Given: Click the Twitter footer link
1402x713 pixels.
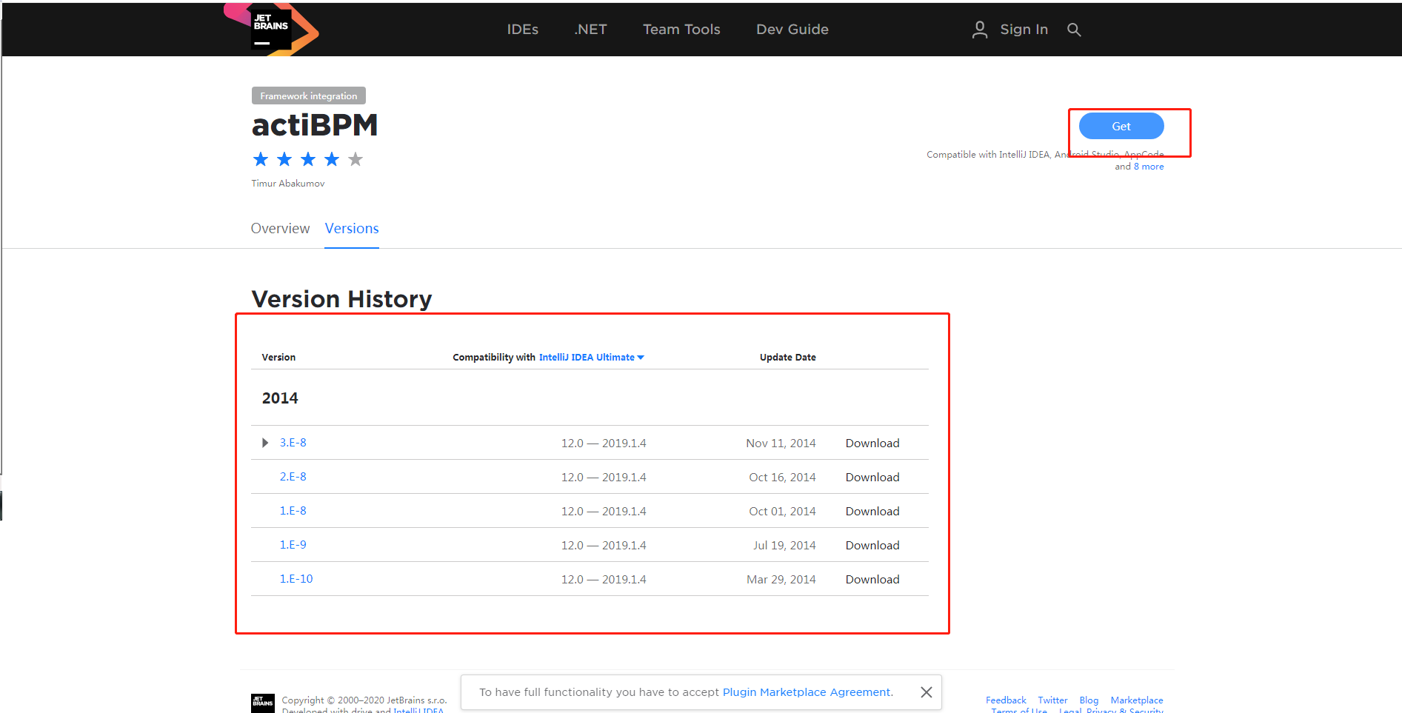Looking at the screenshot, I should [x=1052, y=700].
